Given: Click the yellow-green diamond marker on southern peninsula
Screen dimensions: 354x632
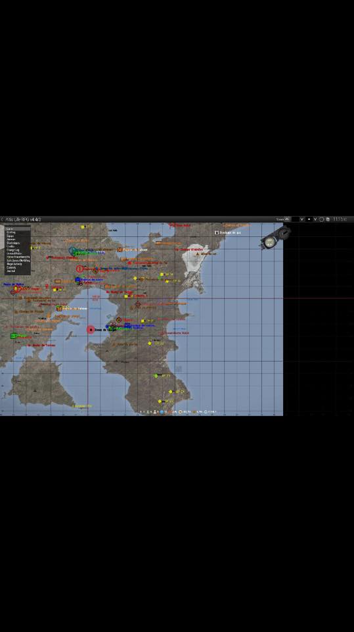Looking at the screenshot, I should [x=156, y=376].
